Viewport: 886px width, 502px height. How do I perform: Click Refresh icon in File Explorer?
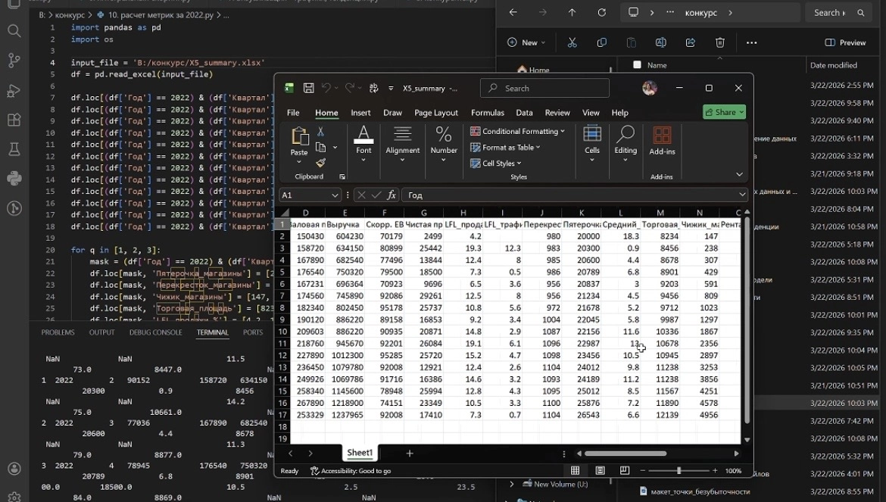pyautogui.click(x=602, y=12)
